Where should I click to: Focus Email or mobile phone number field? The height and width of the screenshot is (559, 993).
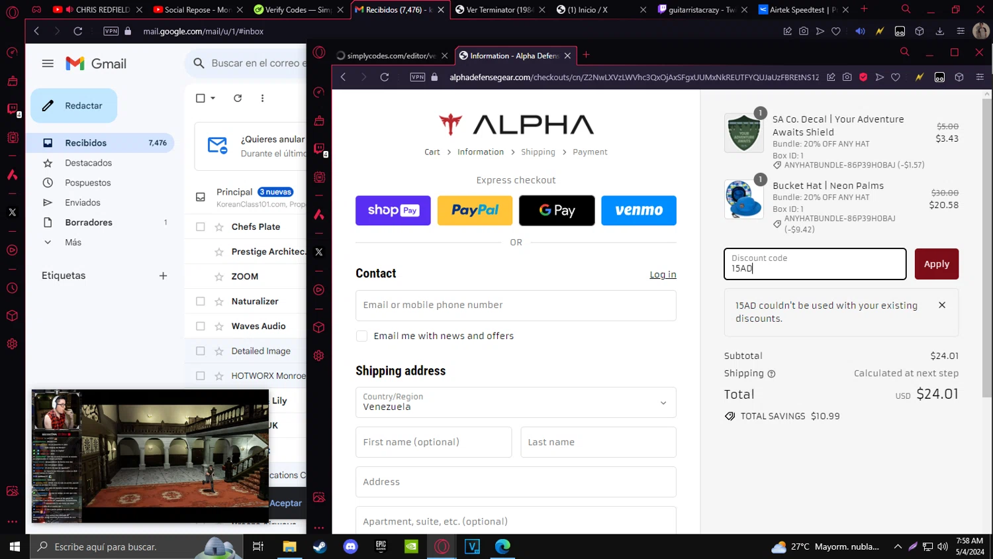coord(516,305)
